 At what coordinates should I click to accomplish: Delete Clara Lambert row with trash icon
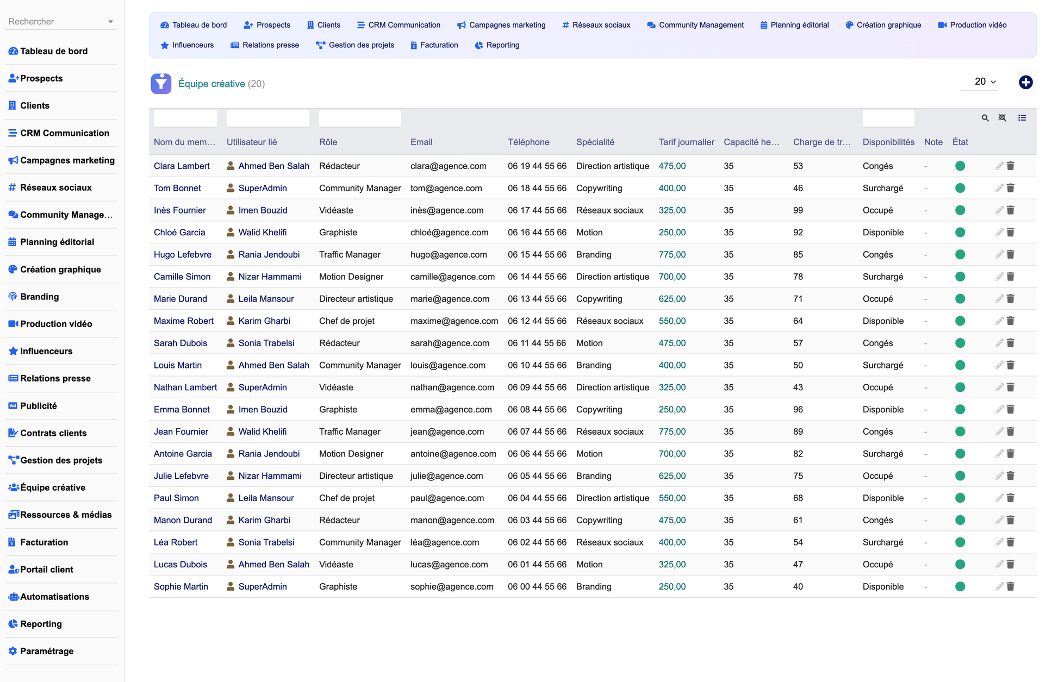(1010, 166)
